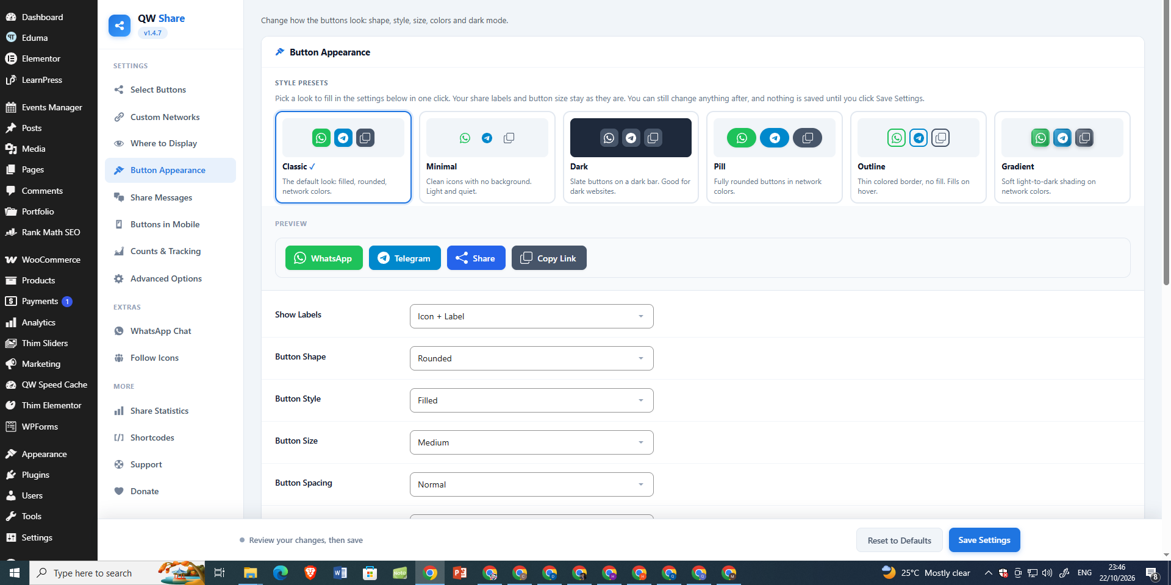
Task: Click the Copy Link preview button
Action: pos(549,258)
